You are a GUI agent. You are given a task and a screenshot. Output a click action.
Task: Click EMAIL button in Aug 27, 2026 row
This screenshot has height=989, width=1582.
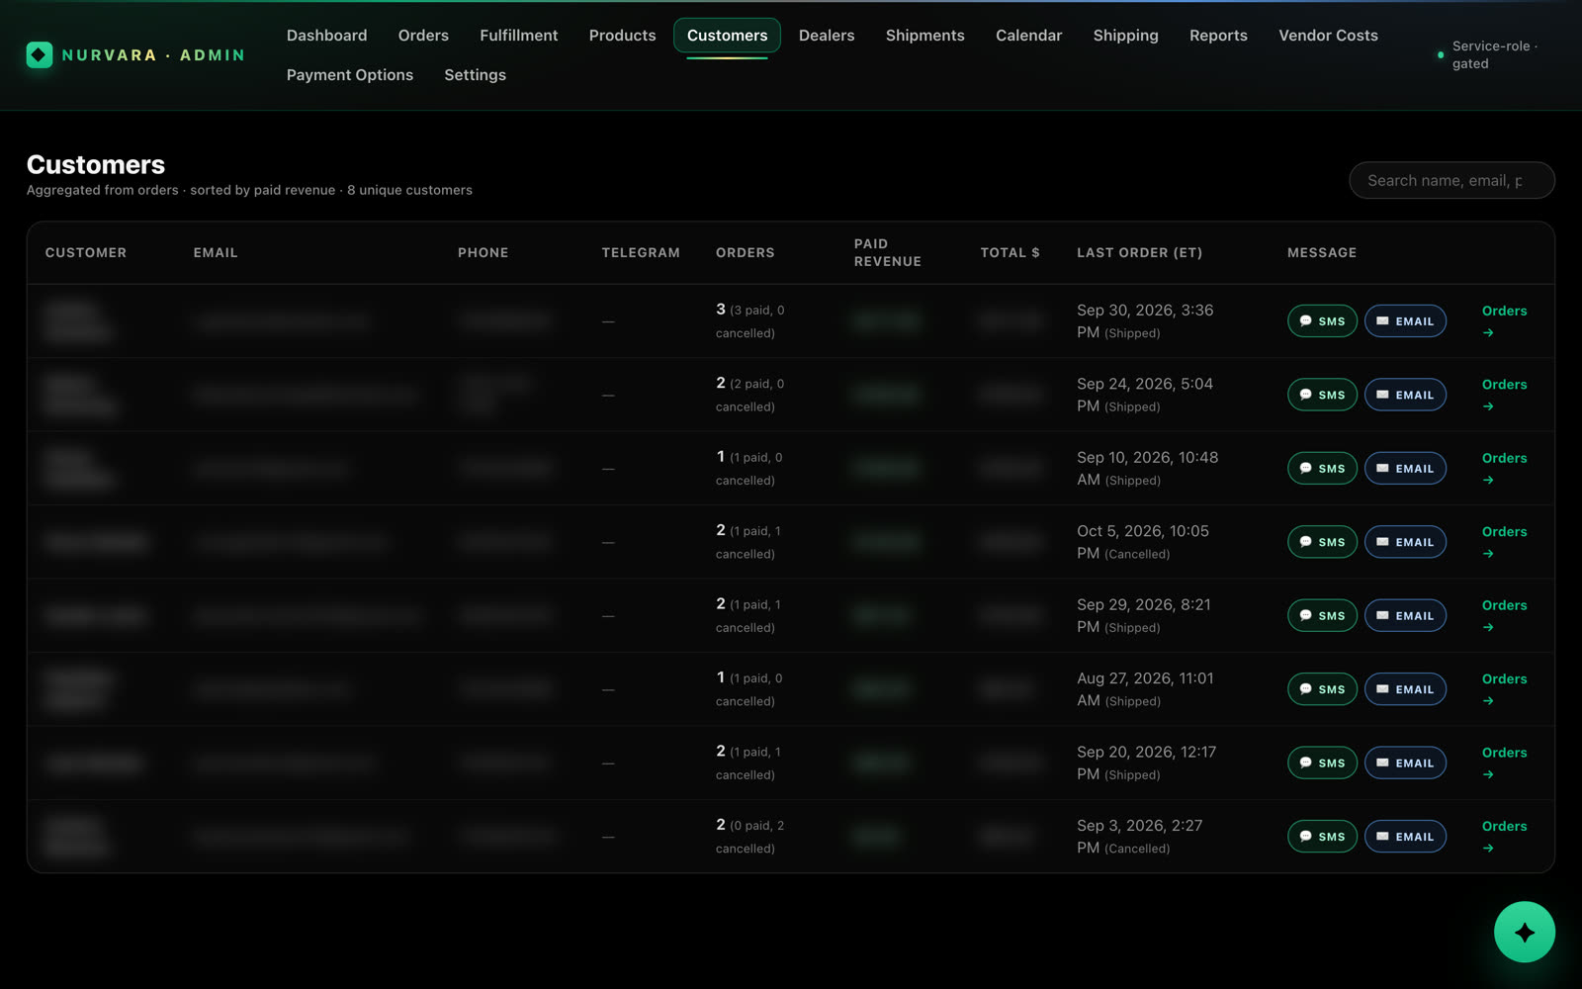click(x=1405, y=689)
